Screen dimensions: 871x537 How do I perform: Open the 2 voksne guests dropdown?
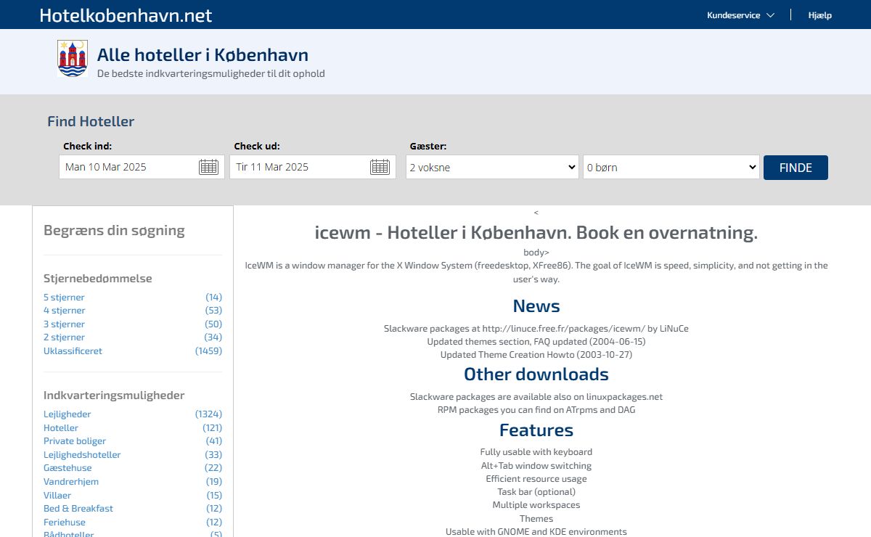click(x=492, y=167)
